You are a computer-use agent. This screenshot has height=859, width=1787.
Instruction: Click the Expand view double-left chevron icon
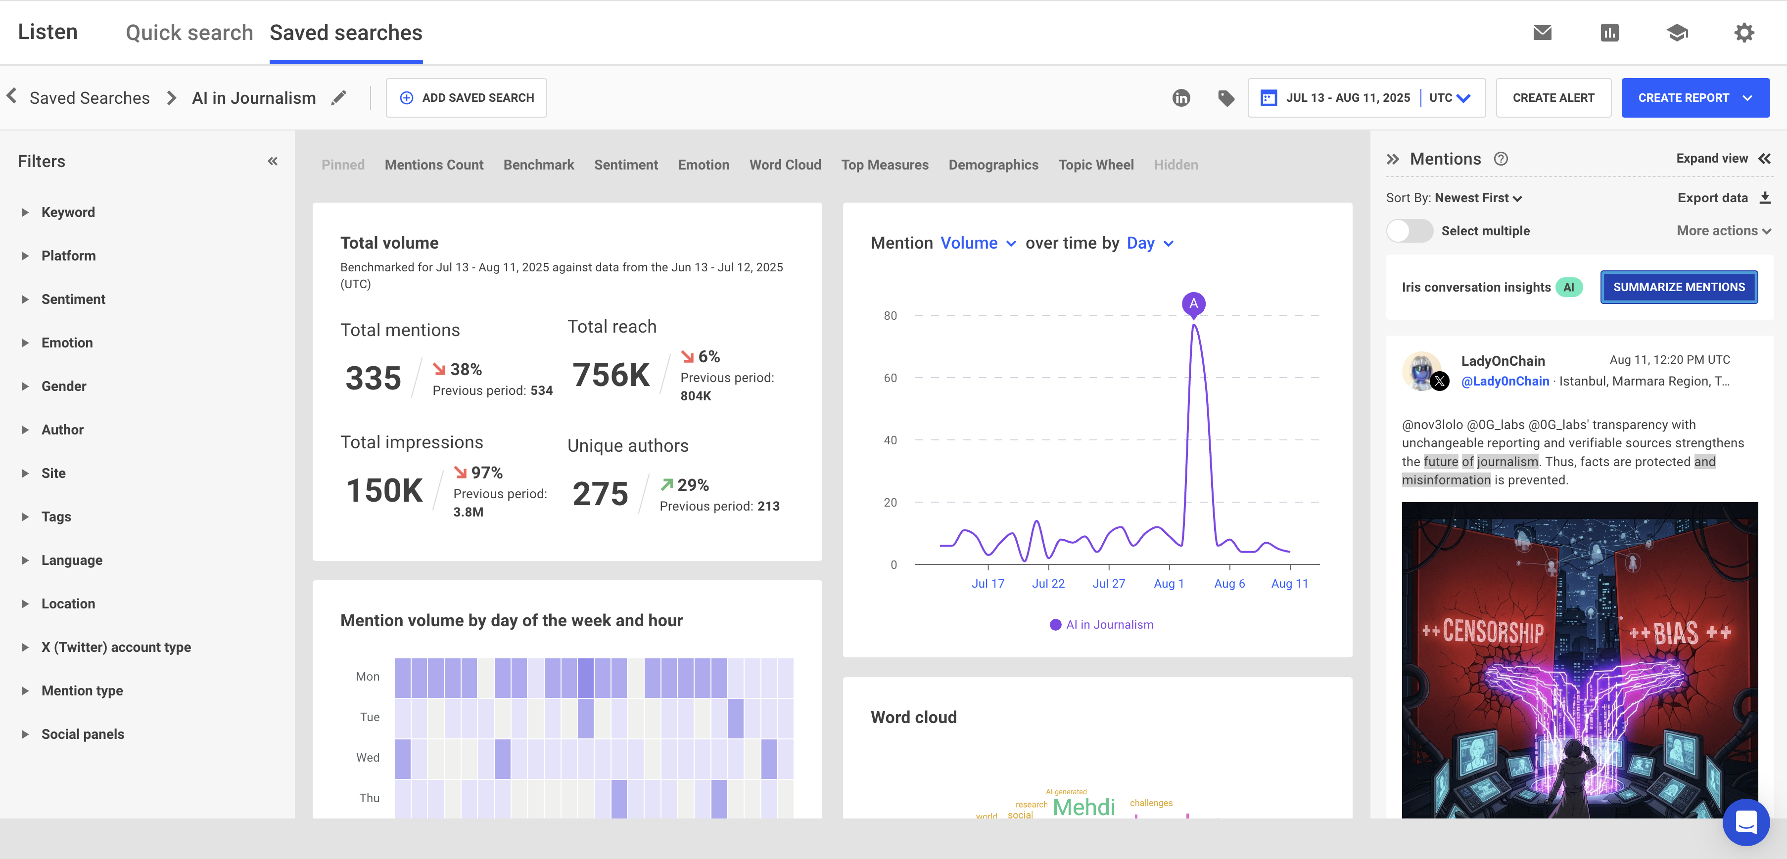(1765, 159)
